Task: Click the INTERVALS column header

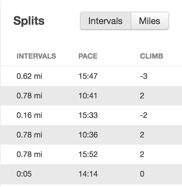Action: click(36, 56)
